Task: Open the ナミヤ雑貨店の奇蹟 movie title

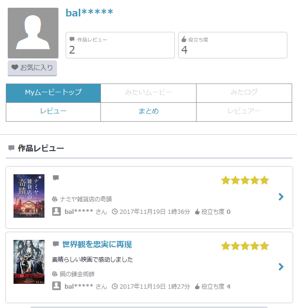Action: (85, 199)
